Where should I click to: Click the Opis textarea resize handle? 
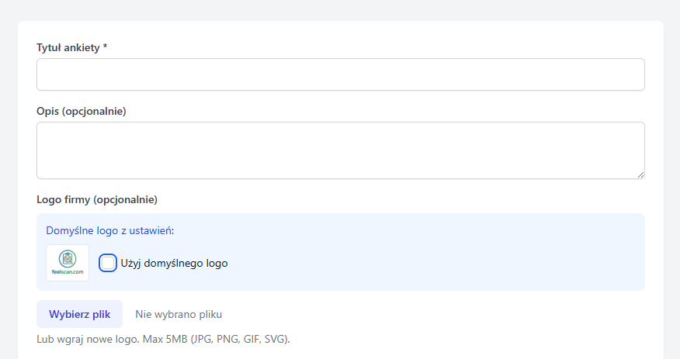pos(640,174)
